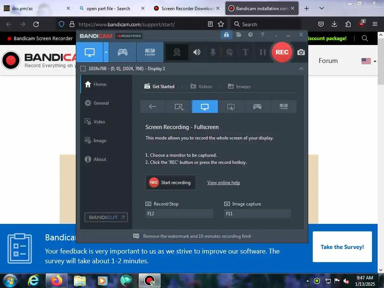
Task: Open Video settings in sidebar
Action: tap(106, 122)
